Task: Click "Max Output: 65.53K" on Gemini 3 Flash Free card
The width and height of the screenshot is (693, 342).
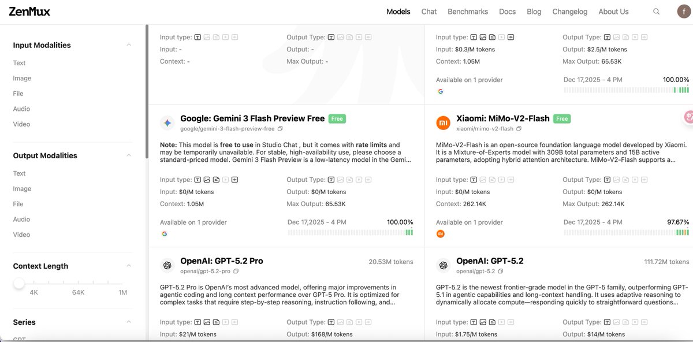Action: pos(316,204)
